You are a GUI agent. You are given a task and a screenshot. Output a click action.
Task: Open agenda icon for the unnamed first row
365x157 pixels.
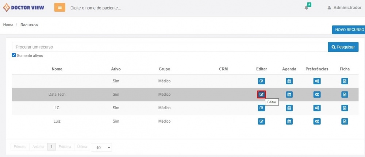pyautogui.click(x=289, y=81)
